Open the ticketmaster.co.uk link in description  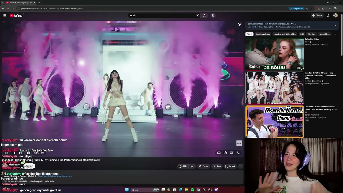[x=54, y=176]
